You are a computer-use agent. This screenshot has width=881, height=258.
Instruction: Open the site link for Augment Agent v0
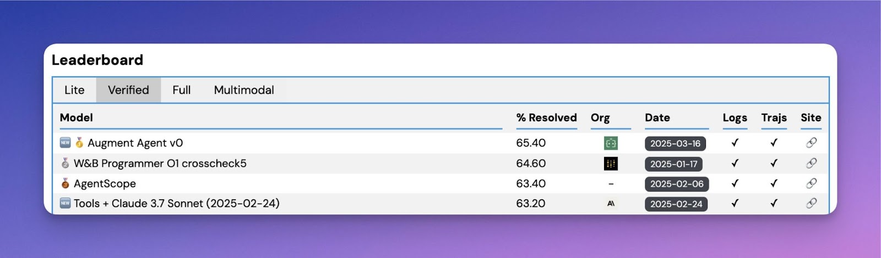pos(811,143)
